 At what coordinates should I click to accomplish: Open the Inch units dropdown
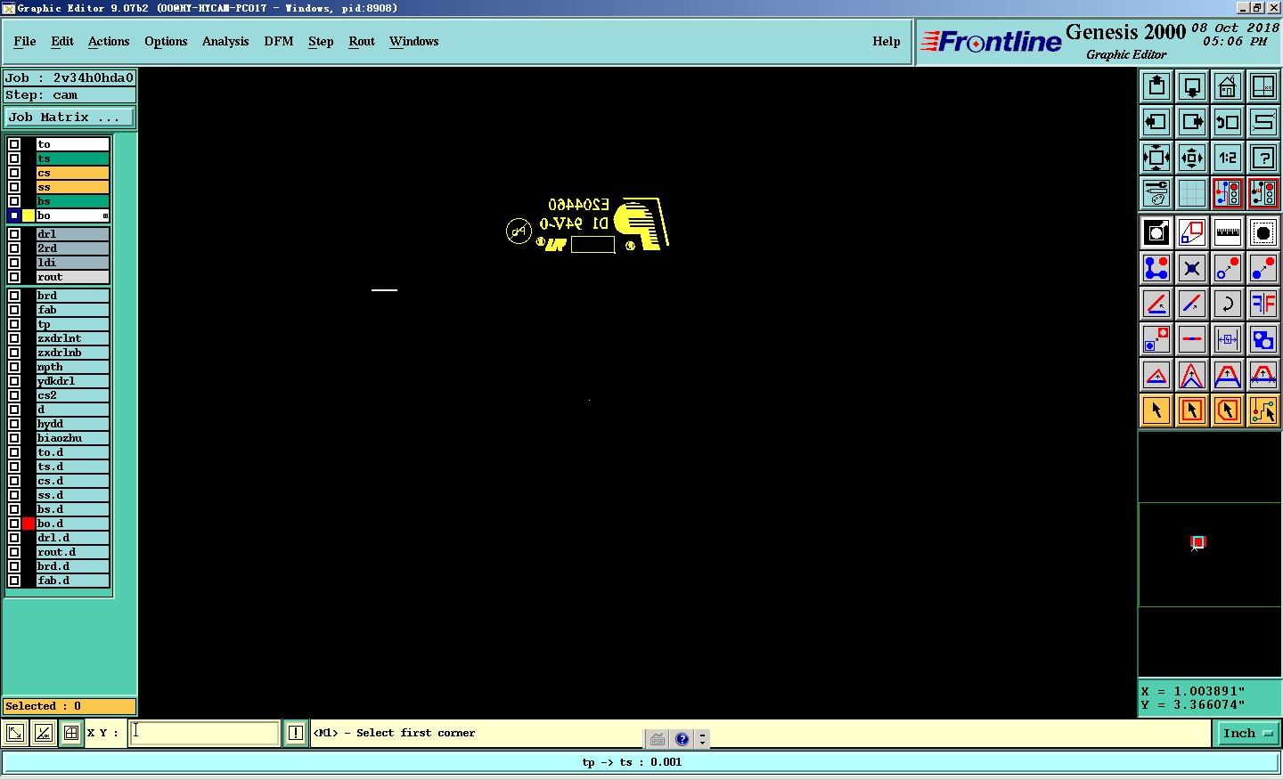pyautogui.click(x=1248, y=734)
